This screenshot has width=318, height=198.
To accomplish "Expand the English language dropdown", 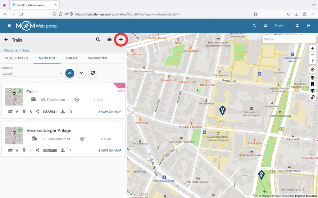I will coord(282,26).
